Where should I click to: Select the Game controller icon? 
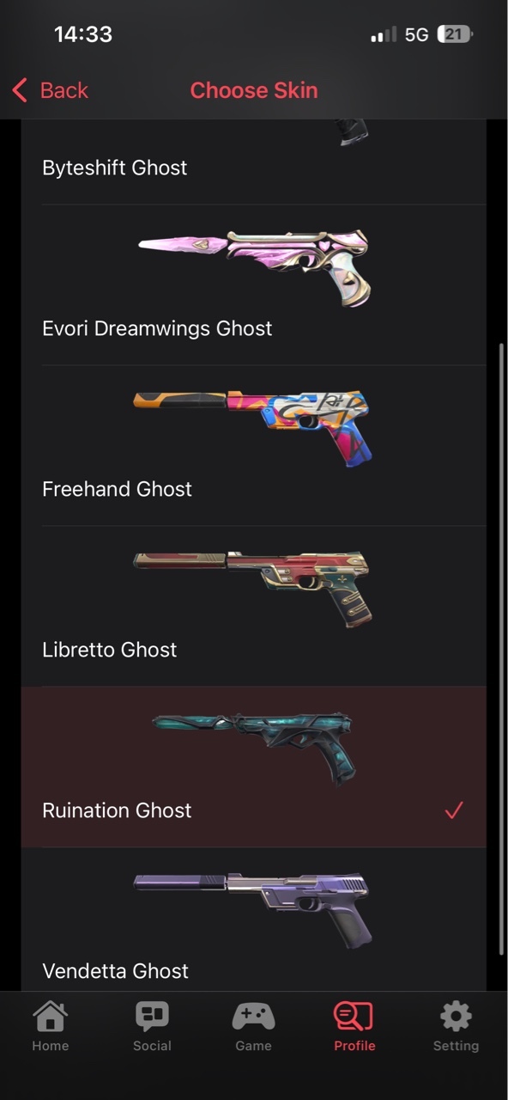253,1017
